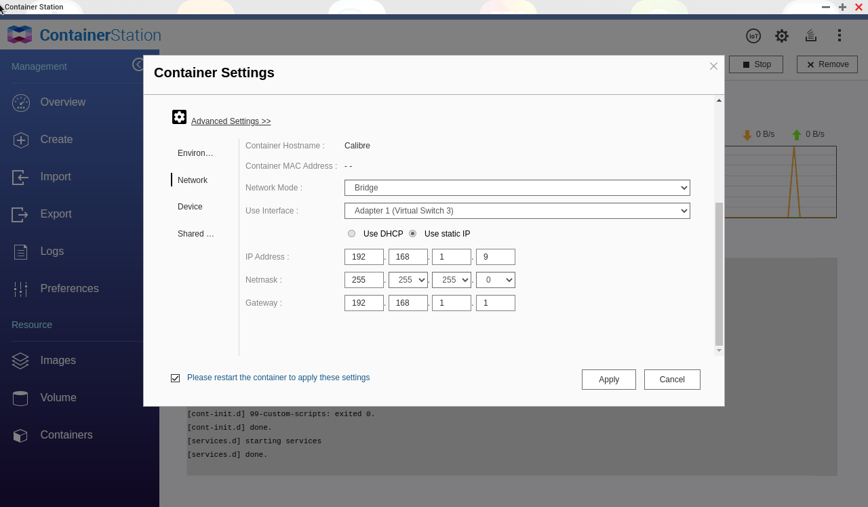Open the Network Mode dropdown
Image resolution: width=868 pixels, height=507 pixels.
coord(517,188)
